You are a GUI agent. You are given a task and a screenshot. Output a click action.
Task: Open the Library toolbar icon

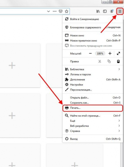tap(98, 11)
